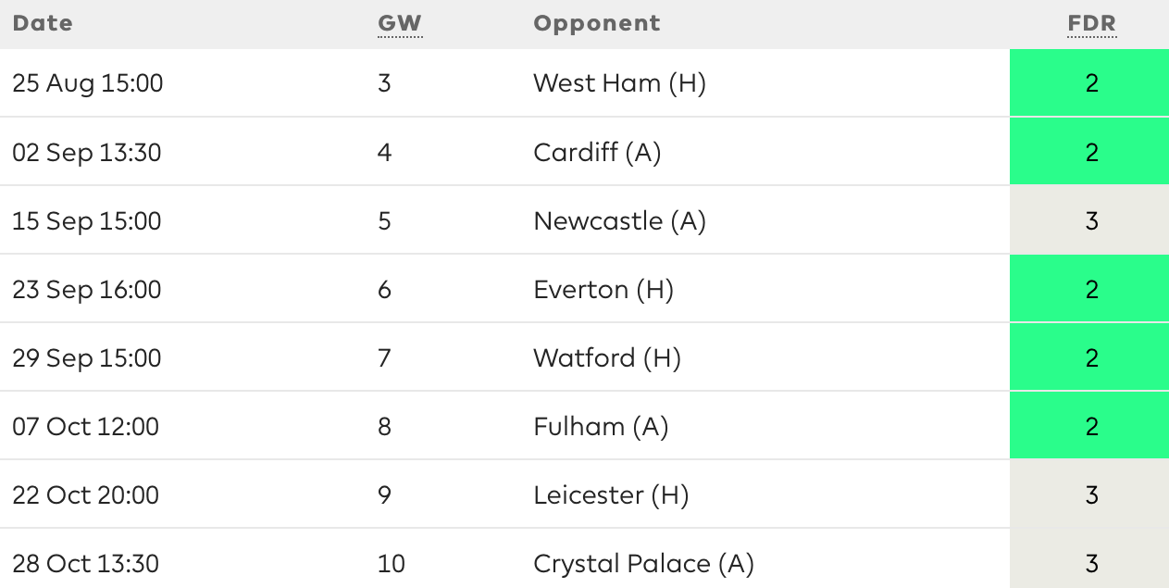Viewport: 1169px width, 588px height.
Task: Click the green FDR cell for West Ham
Action: pyautogui.click(x=1089, y=83)
